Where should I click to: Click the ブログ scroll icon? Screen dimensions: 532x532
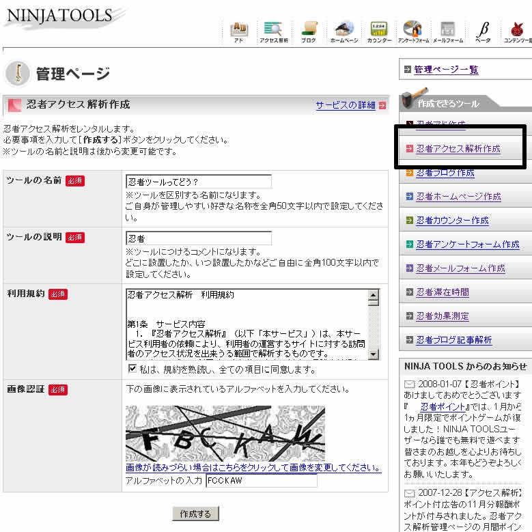[309, 31]
